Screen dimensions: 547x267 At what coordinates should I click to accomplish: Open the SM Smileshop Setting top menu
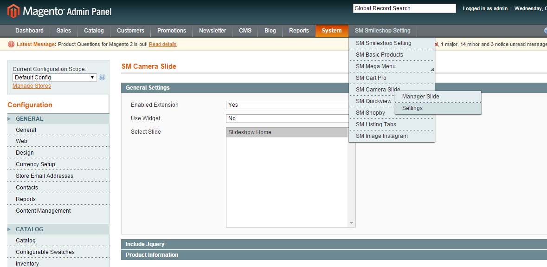383,31
